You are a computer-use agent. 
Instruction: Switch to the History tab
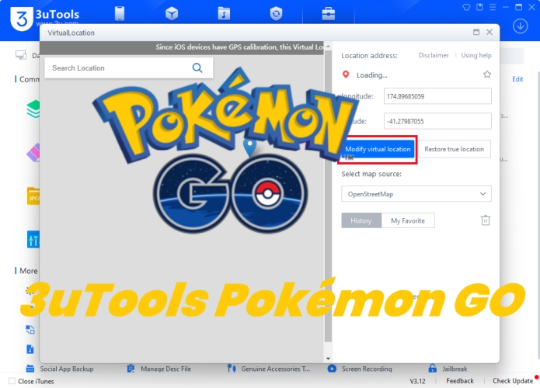(361, 220)
